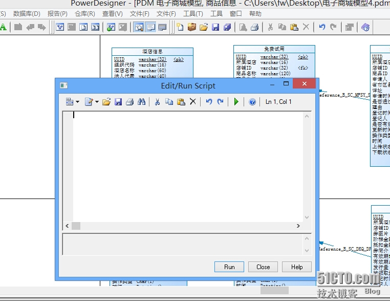Screen dimensions: 390x308
Task: Click script editor scroll-right arrow
Action: [x=298, y=226]
